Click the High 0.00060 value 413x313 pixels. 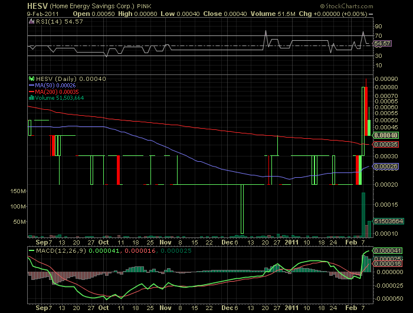point(137,14)
